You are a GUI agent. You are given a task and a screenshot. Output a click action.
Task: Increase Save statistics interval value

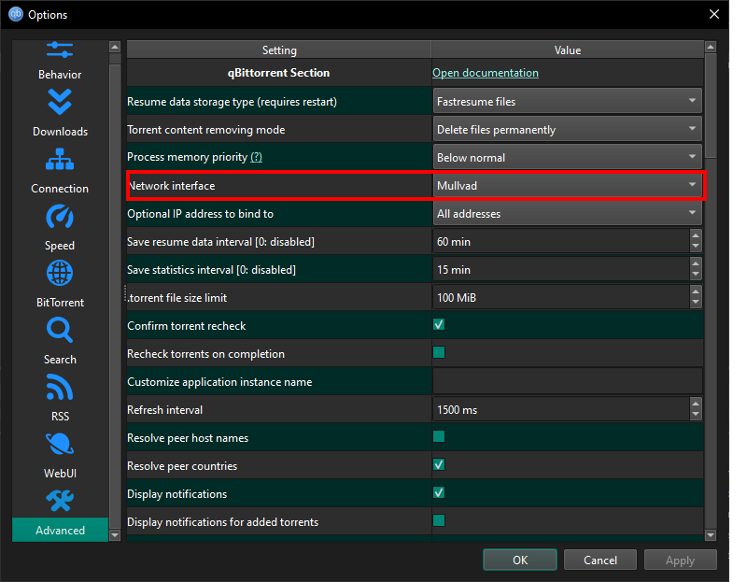pyautogui.click(x=696, y=264)
